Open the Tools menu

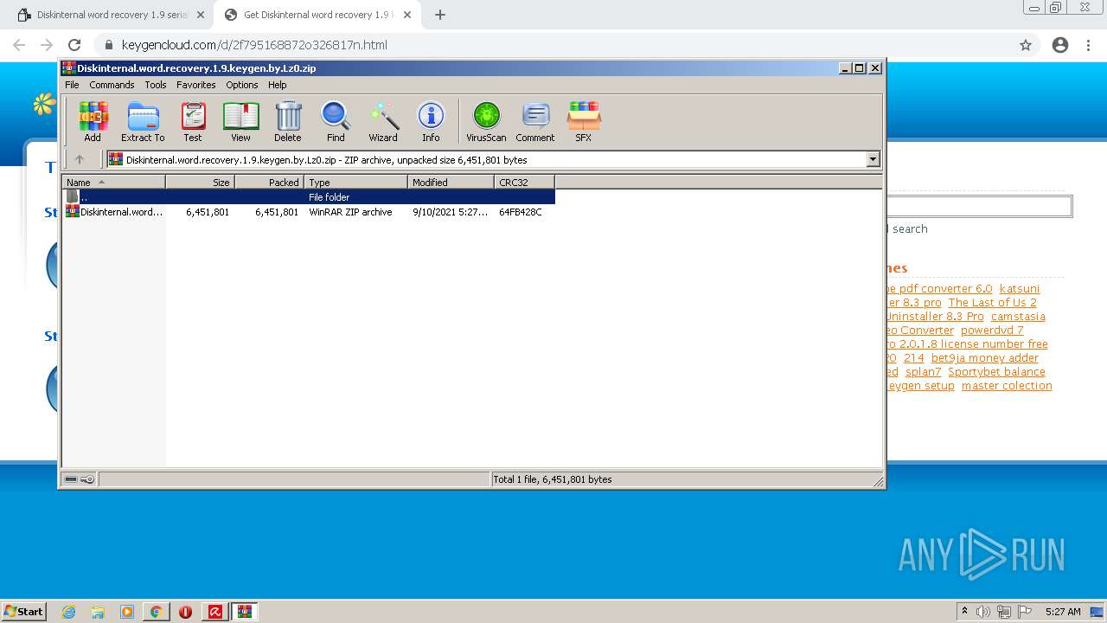point(156,85)
